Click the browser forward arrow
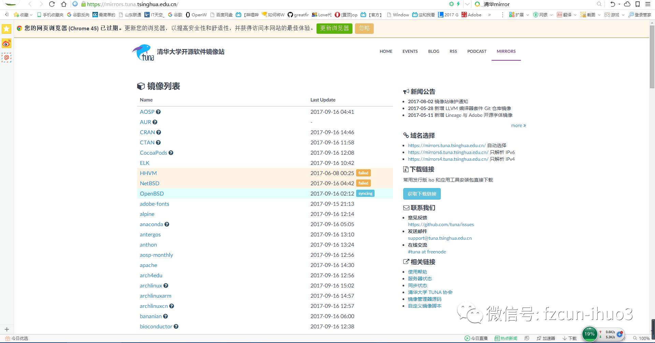Viewport: 655px width, 343px height. tap(41, 4)
